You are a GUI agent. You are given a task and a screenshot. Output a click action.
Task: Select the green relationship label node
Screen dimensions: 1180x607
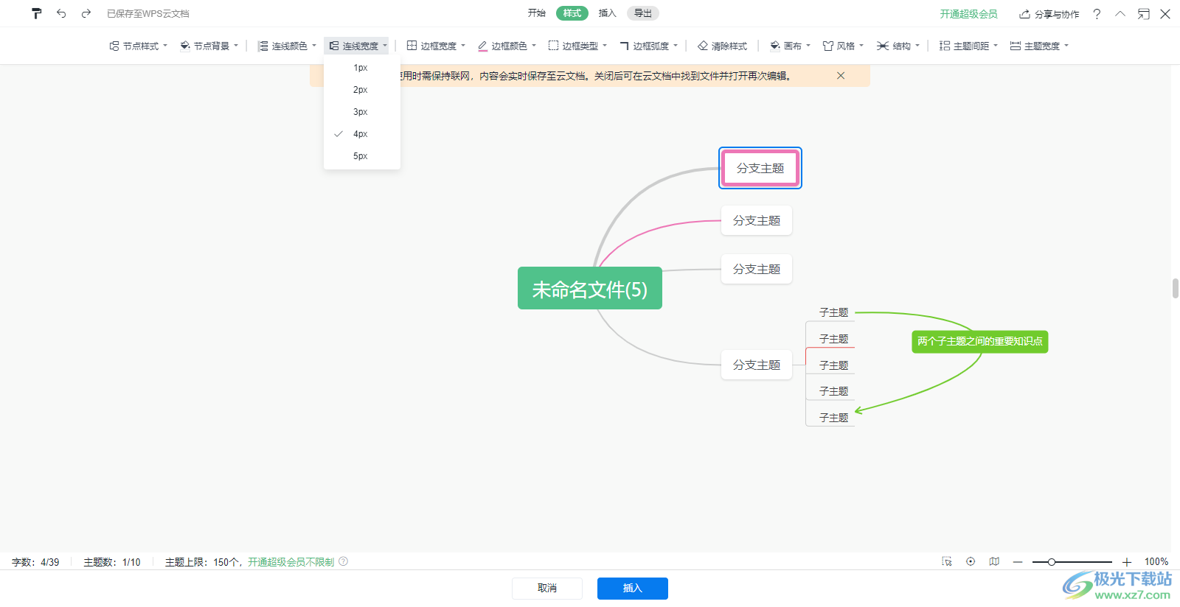tap(980, 341)
